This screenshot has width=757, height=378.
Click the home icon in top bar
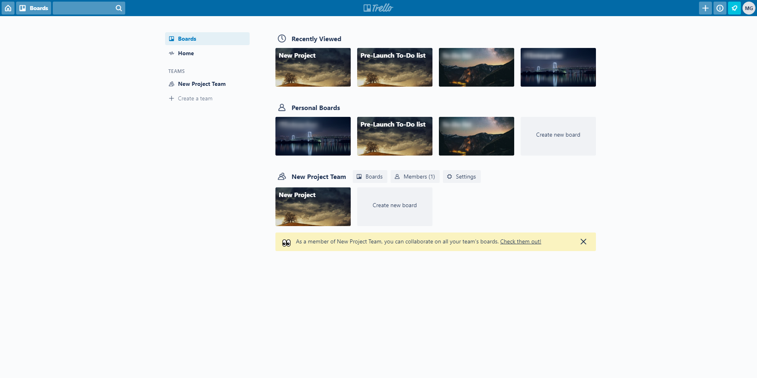8,8
